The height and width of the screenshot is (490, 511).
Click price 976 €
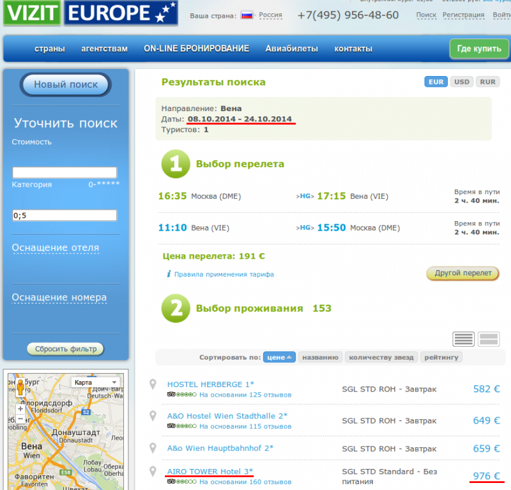[x=486, y=476]
